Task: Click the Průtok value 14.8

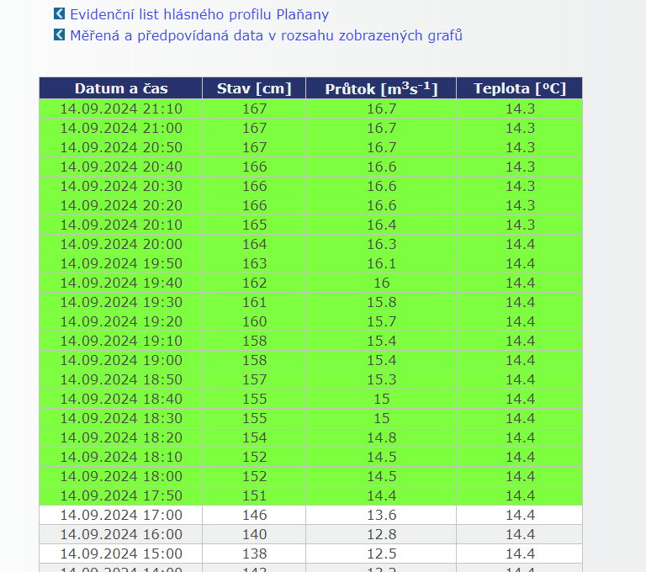Action: point(381,437)
